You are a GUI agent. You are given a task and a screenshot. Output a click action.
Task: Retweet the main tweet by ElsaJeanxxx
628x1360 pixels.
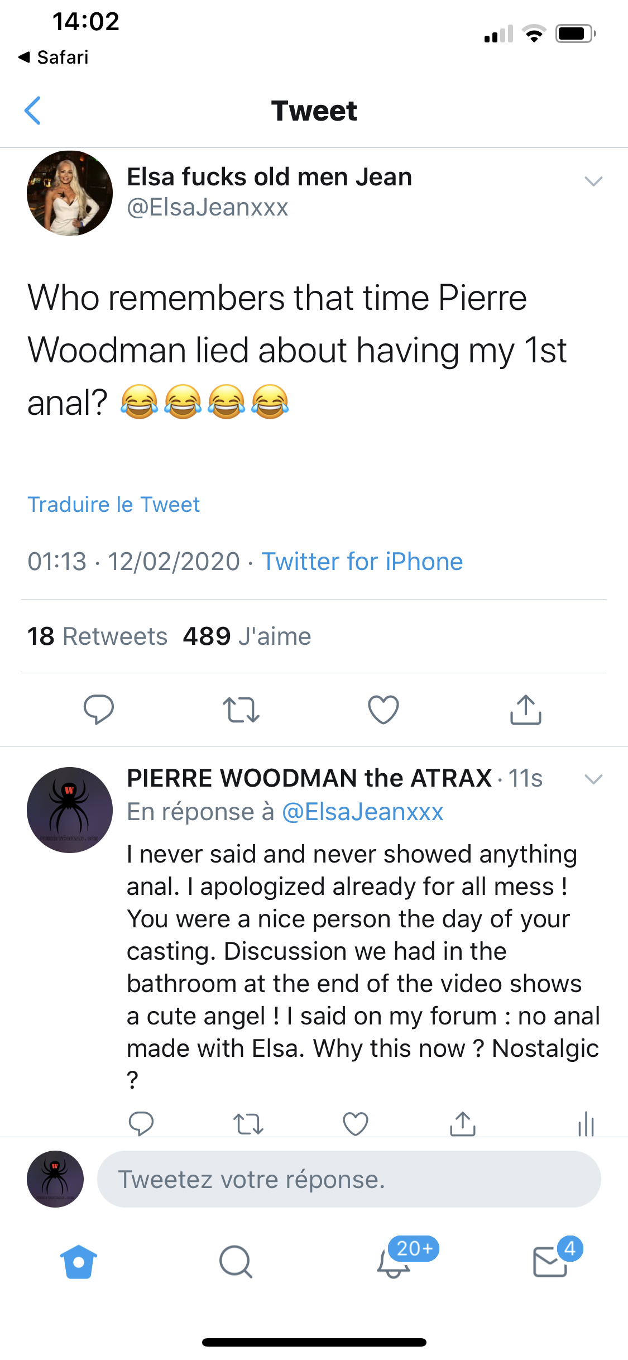click(241, 710)
